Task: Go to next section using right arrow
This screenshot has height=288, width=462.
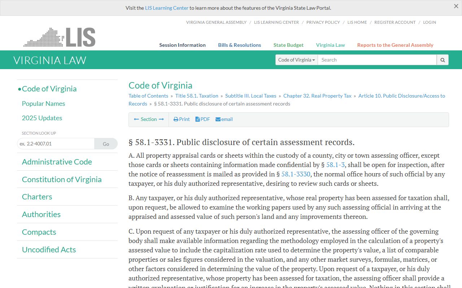Action: pos(161,119)
